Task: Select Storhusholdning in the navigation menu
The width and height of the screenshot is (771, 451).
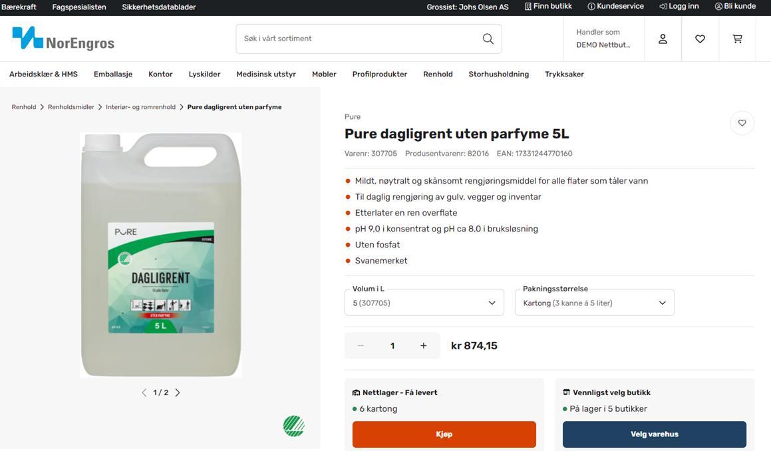Action: (499, 75)
